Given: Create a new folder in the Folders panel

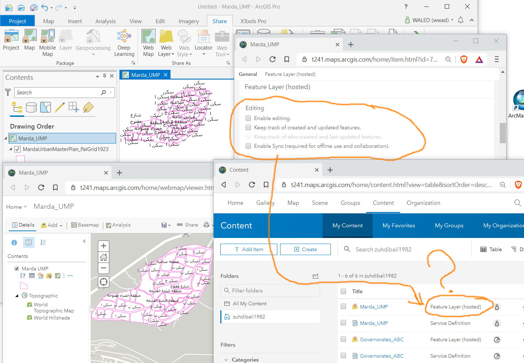Looking at the screenshot, I should (315, 276).
